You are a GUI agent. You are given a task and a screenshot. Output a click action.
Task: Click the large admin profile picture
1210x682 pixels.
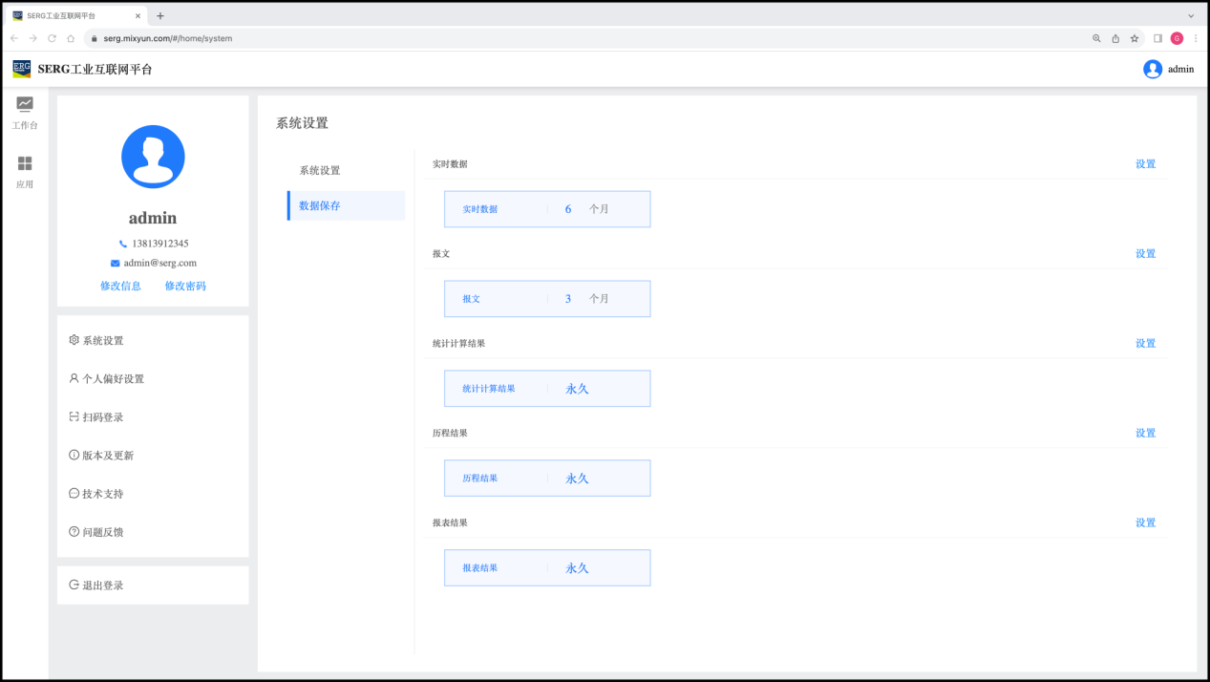(x=153, y=157)
